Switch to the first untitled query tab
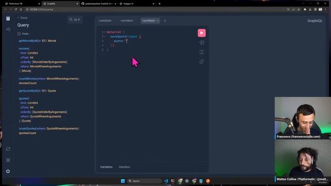 105,21
